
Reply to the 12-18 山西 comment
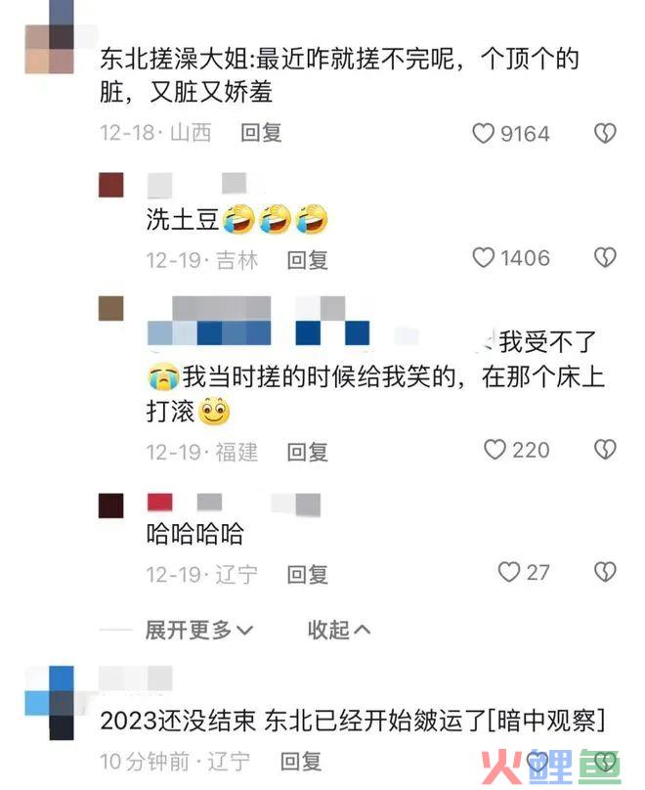tap(261, 133)
